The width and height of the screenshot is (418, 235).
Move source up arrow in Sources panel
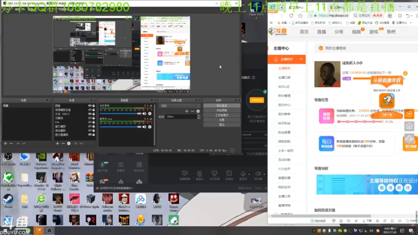pyautogui.click(x=76, y=143)
